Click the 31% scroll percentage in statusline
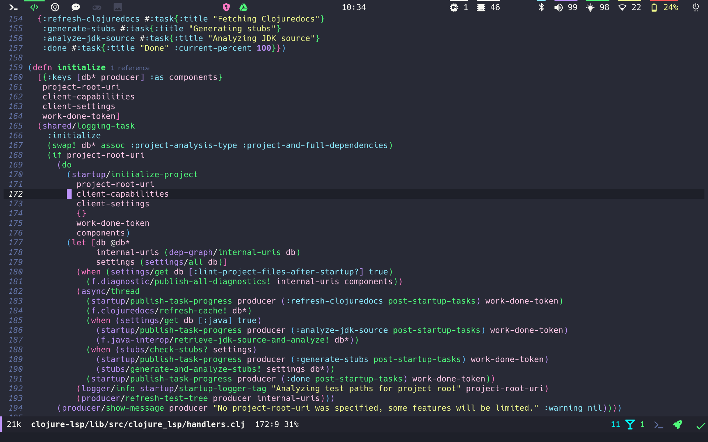The image size is (708, 442). tap(291, 424)
